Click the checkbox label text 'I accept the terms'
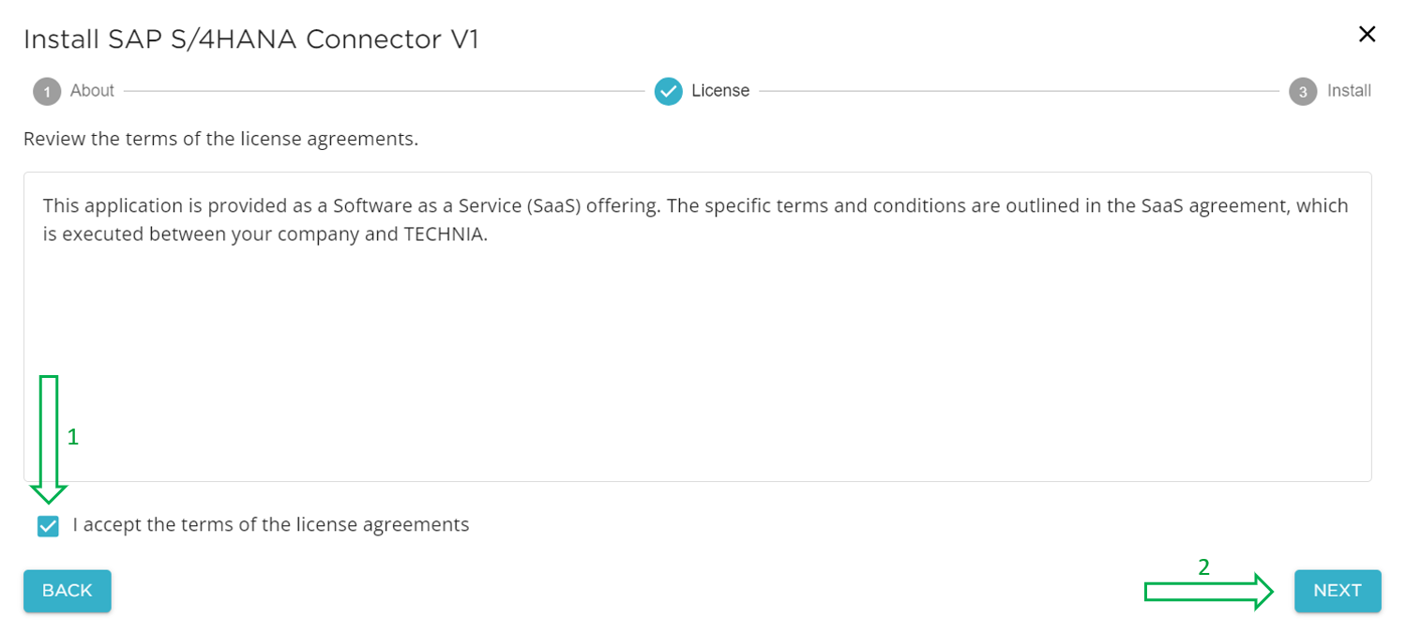The height and width of the screenshot is (633, 1406). pos(268,525)
